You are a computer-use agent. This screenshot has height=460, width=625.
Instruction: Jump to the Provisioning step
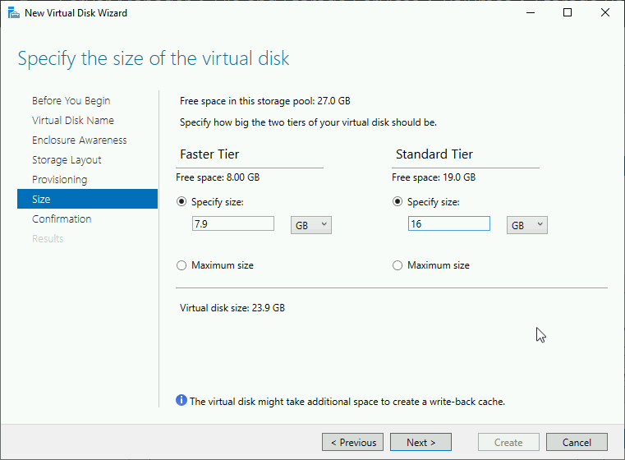tap(59, 180)
